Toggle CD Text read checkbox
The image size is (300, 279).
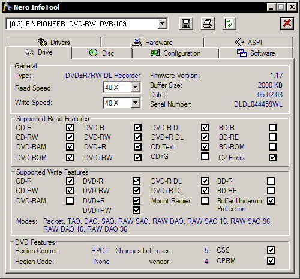point(205,146)
